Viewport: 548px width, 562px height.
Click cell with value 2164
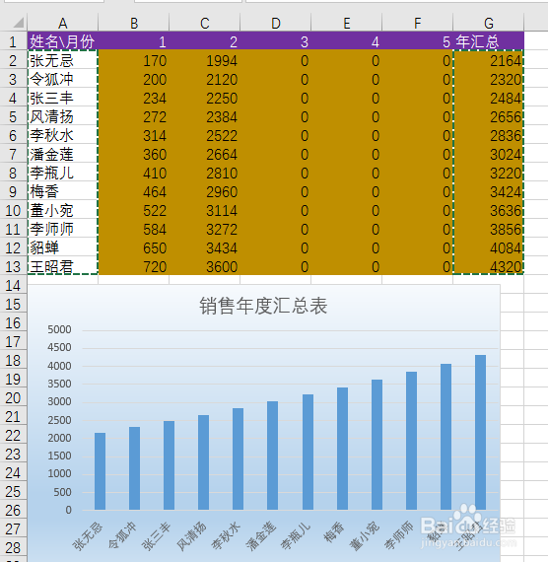click(489, 60)
